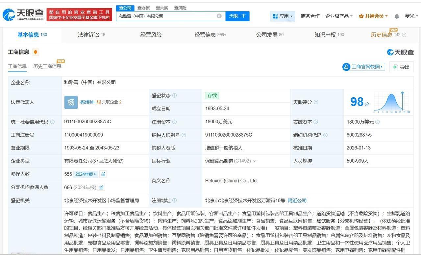This screenshot has width=421, height=255.
Task: Click 企业类型 value 有限责任公司(外国法人独资)
Action: [x=94, y=161]
